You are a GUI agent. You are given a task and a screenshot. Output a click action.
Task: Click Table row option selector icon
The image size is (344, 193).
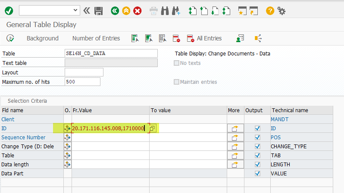point(67,155)
